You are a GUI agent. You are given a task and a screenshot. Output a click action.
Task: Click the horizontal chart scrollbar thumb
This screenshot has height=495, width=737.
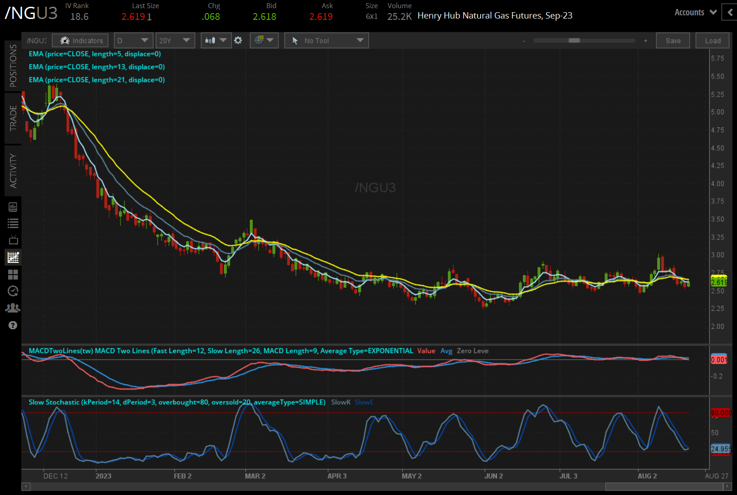pyautogui.click(x=664, y=486)
